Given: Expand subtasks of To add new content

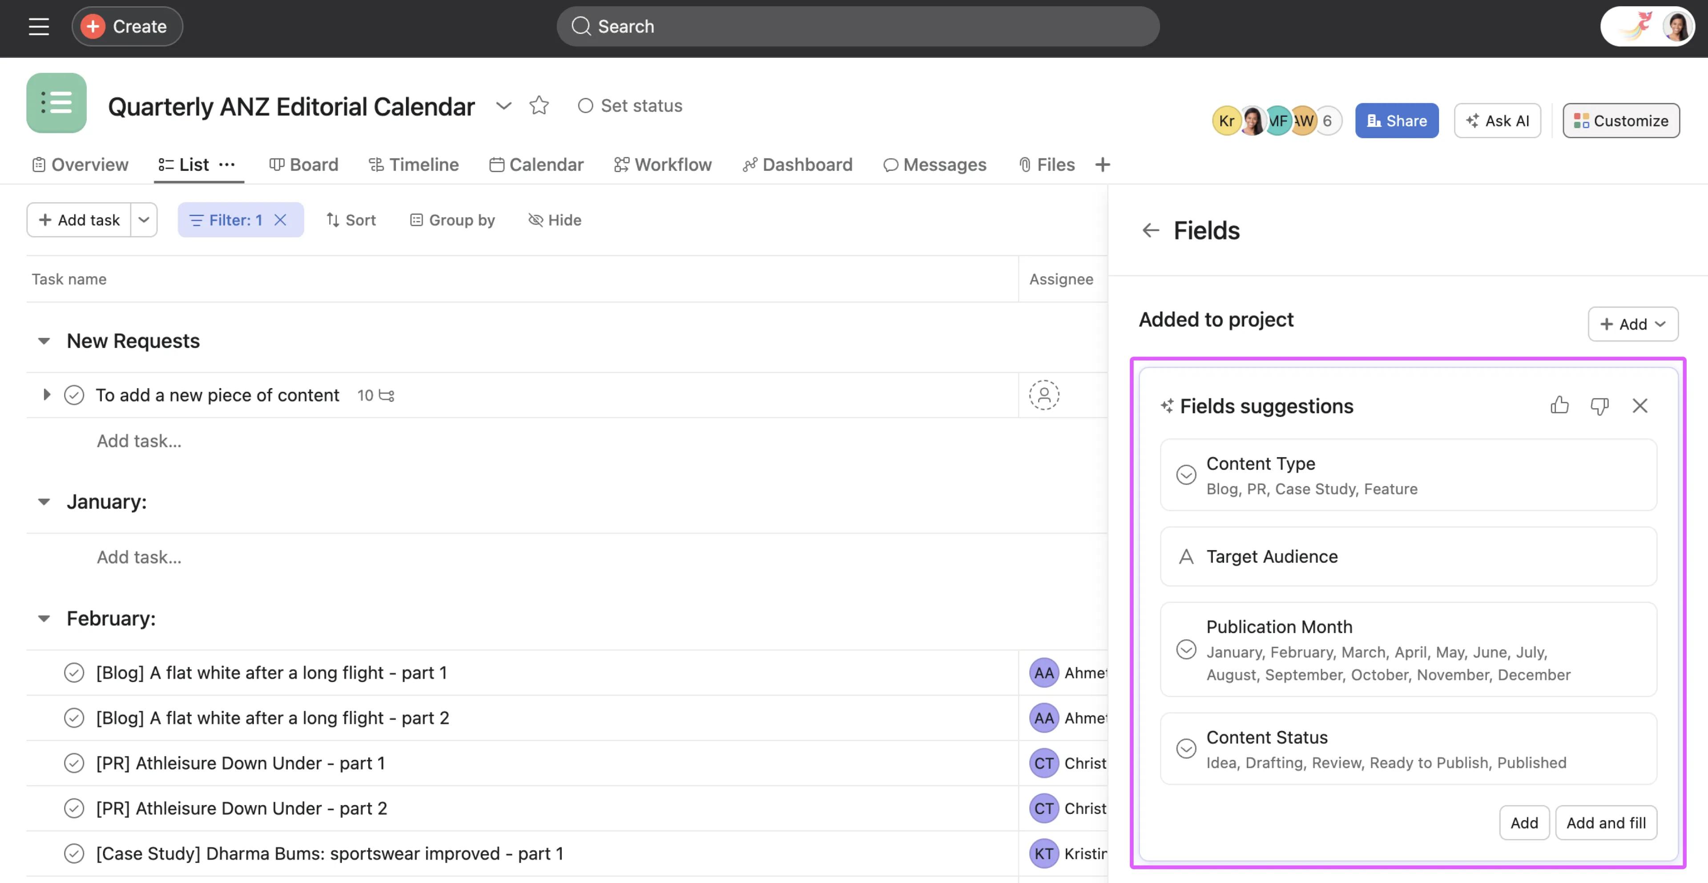Looking at the screenshot, I should coord(46,394).
